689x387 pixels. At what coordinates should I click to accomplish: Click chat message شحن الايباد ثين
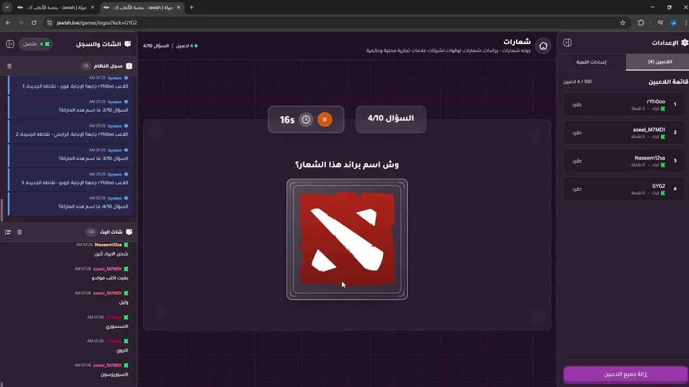(x=111, y=254)
